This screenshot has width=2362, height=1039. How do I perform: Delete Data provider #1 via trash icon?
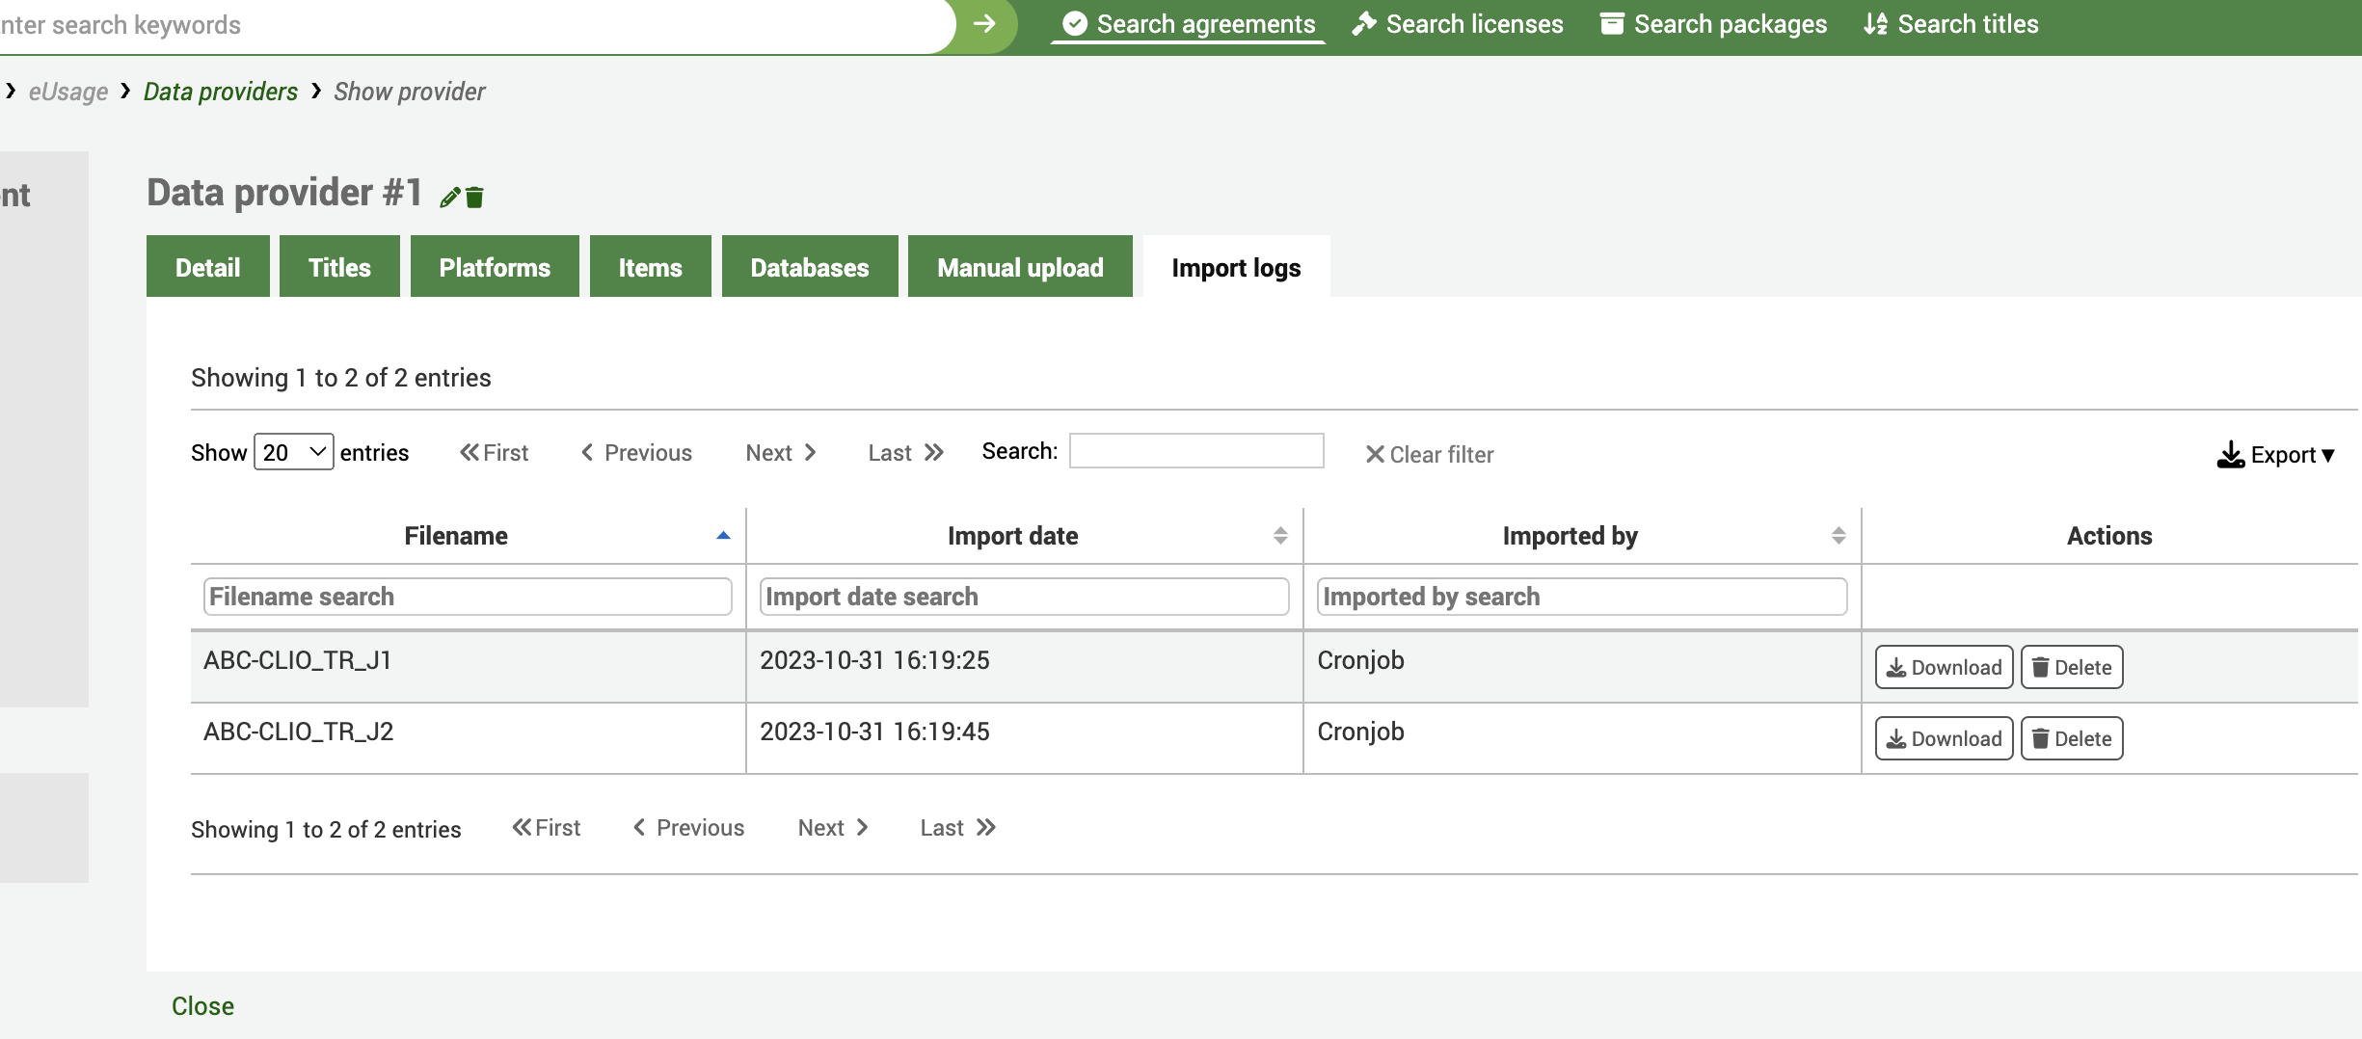point(474,197)
